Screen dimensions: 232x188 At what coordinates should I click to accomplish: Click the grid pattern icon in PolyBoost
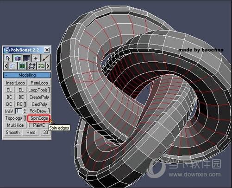[x=26, y=58]
